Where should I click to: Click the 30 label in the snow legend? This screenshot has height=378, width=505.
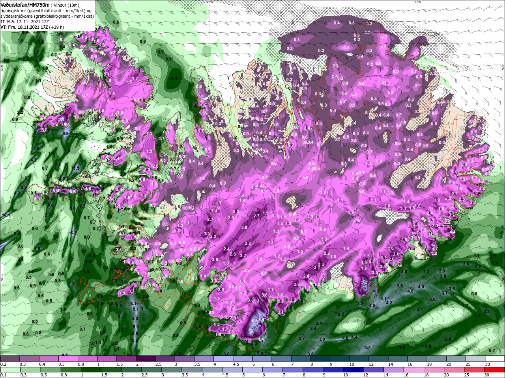[488, 364]
